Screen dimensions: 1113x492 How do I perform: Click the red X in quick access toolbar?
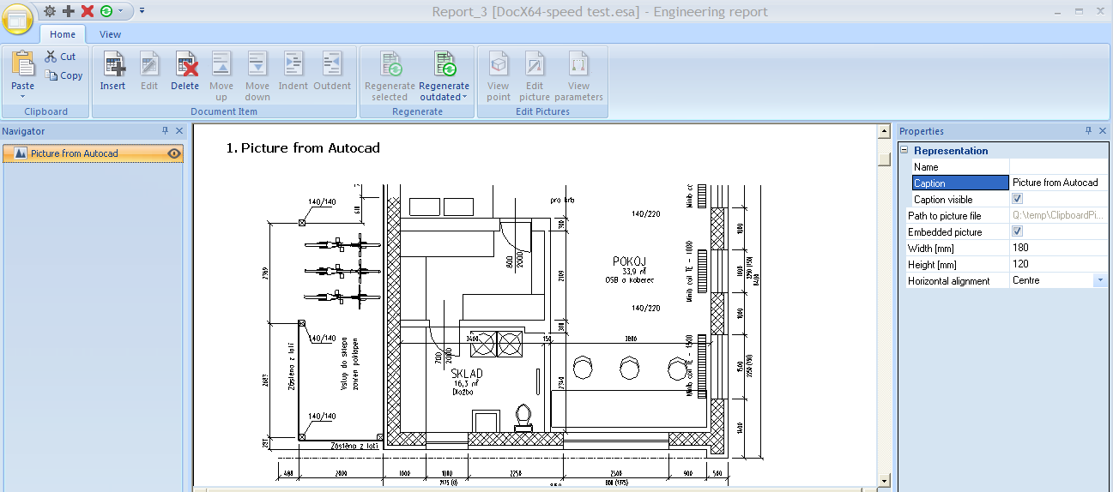tap(87, 11)
